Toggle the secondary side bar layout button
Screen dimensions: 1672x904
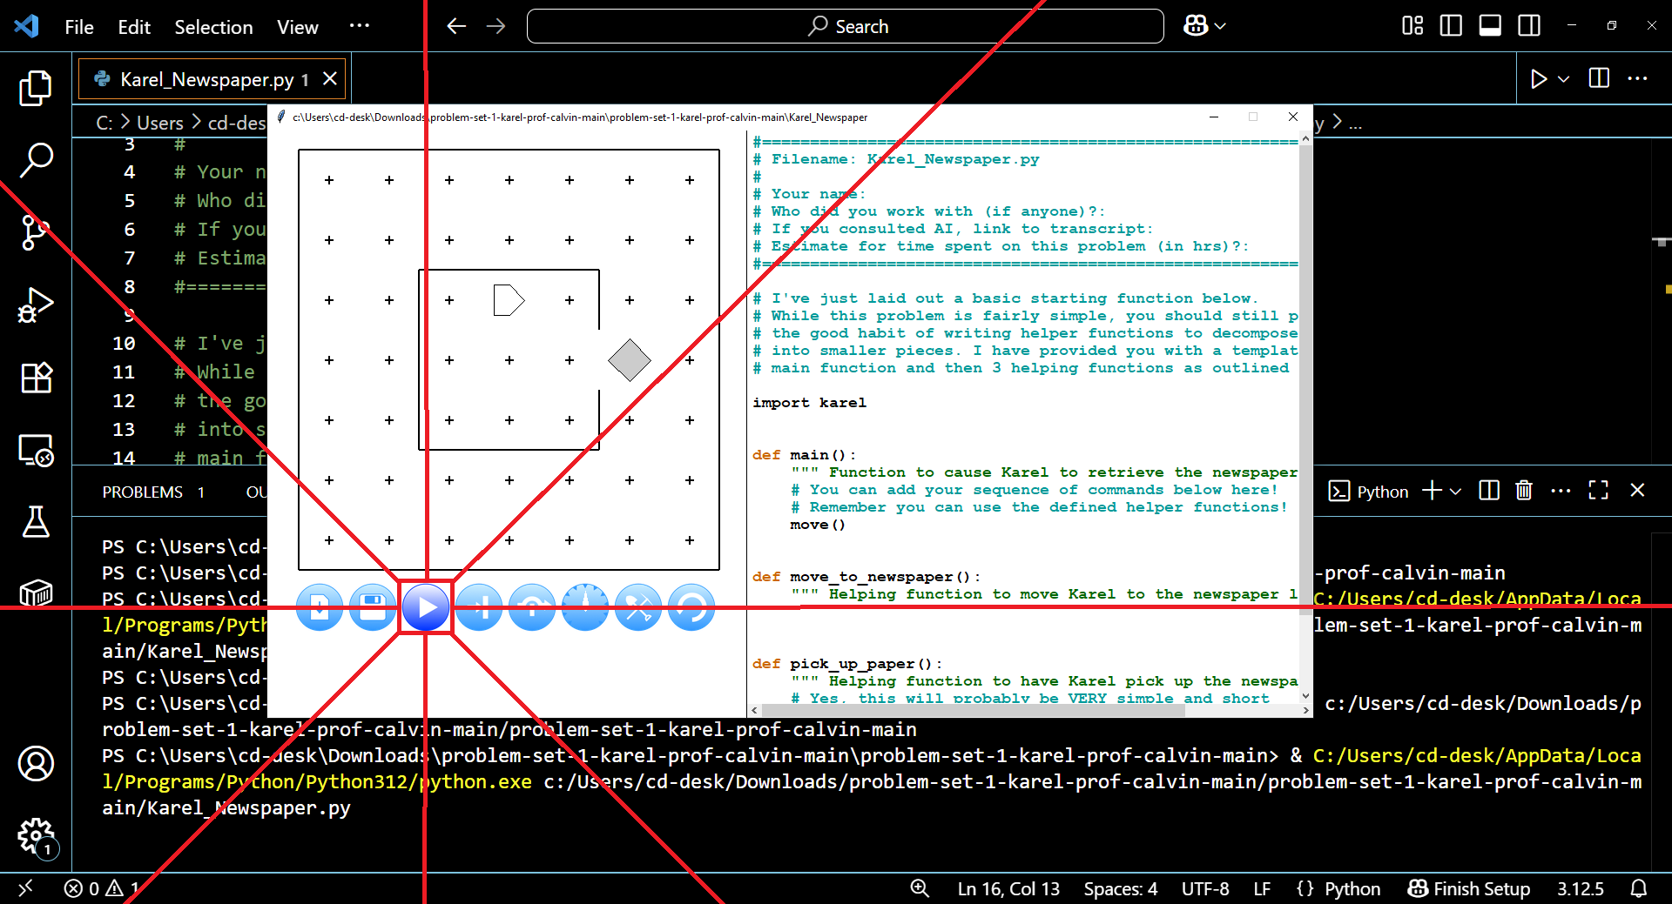coord(1529,26)
